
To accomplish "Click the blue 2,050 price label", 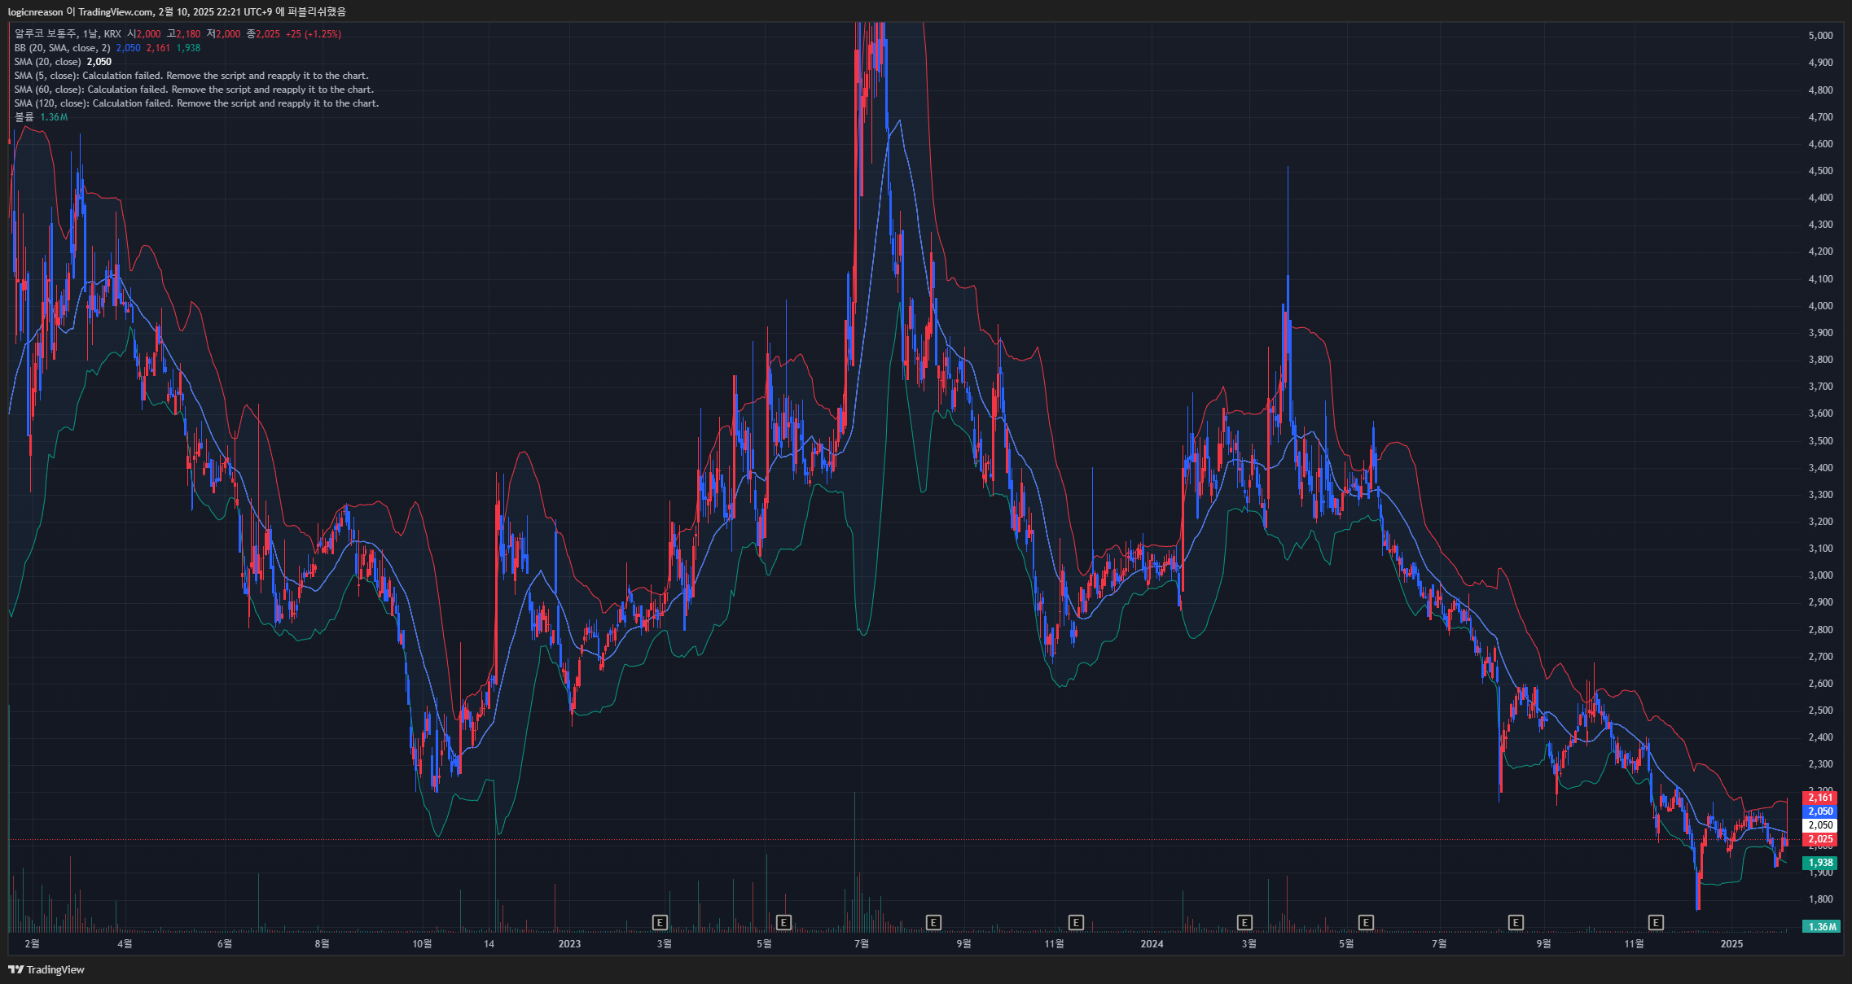I will pos(1820,811).
